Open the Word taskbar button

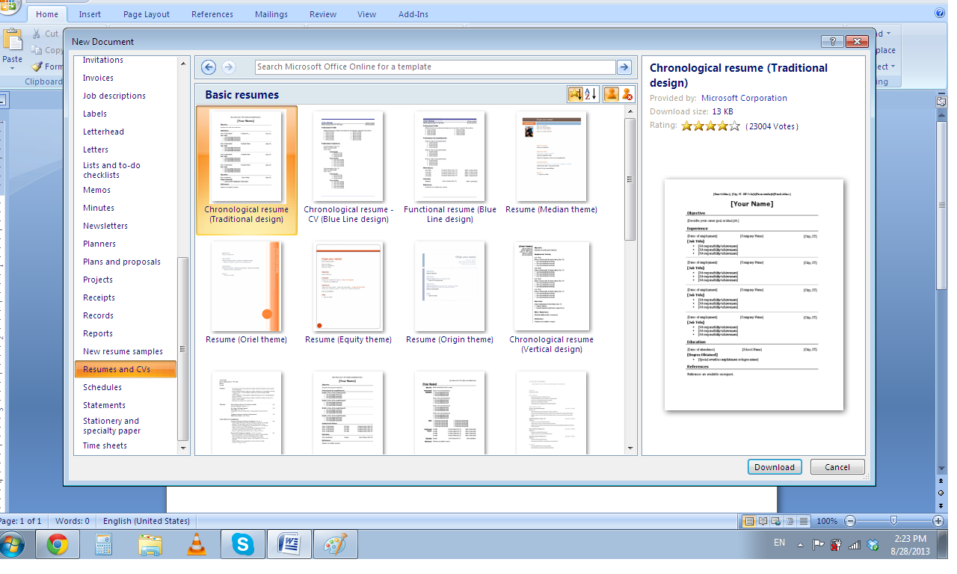pyautogui.click(x=288, y=545)
